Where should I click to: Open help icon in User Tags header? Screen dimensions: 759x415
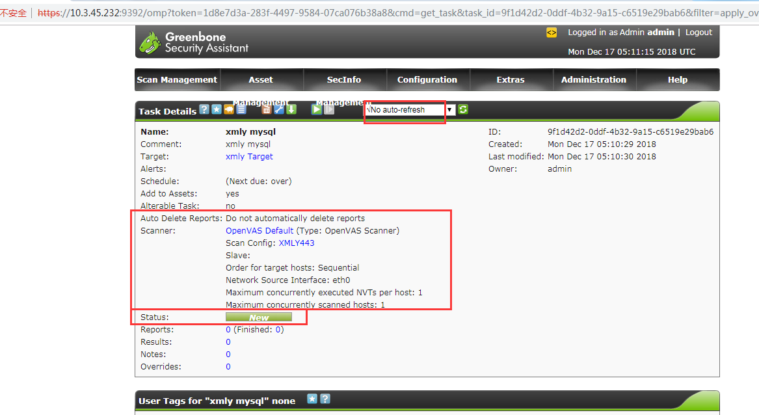325,399
